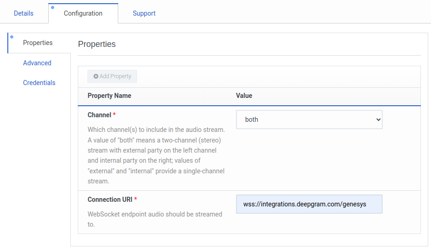Click the red asterisk next to Connection URI
This screenshot has height=251, width=431.
tap(136, 200)
